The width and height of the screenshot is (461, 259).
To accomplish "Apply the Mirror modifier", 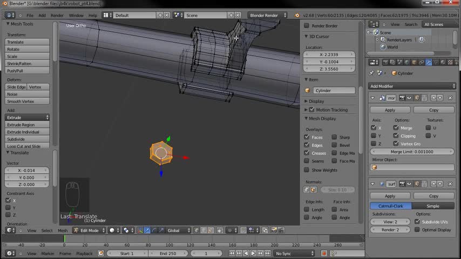I will 390,110.
